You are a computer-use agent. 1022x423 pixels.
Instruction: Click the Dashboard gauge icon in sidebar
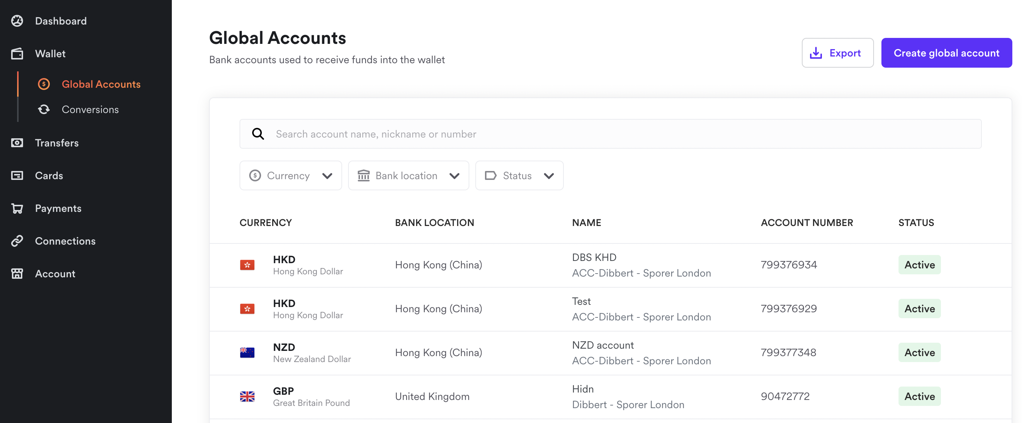(17, 20)
